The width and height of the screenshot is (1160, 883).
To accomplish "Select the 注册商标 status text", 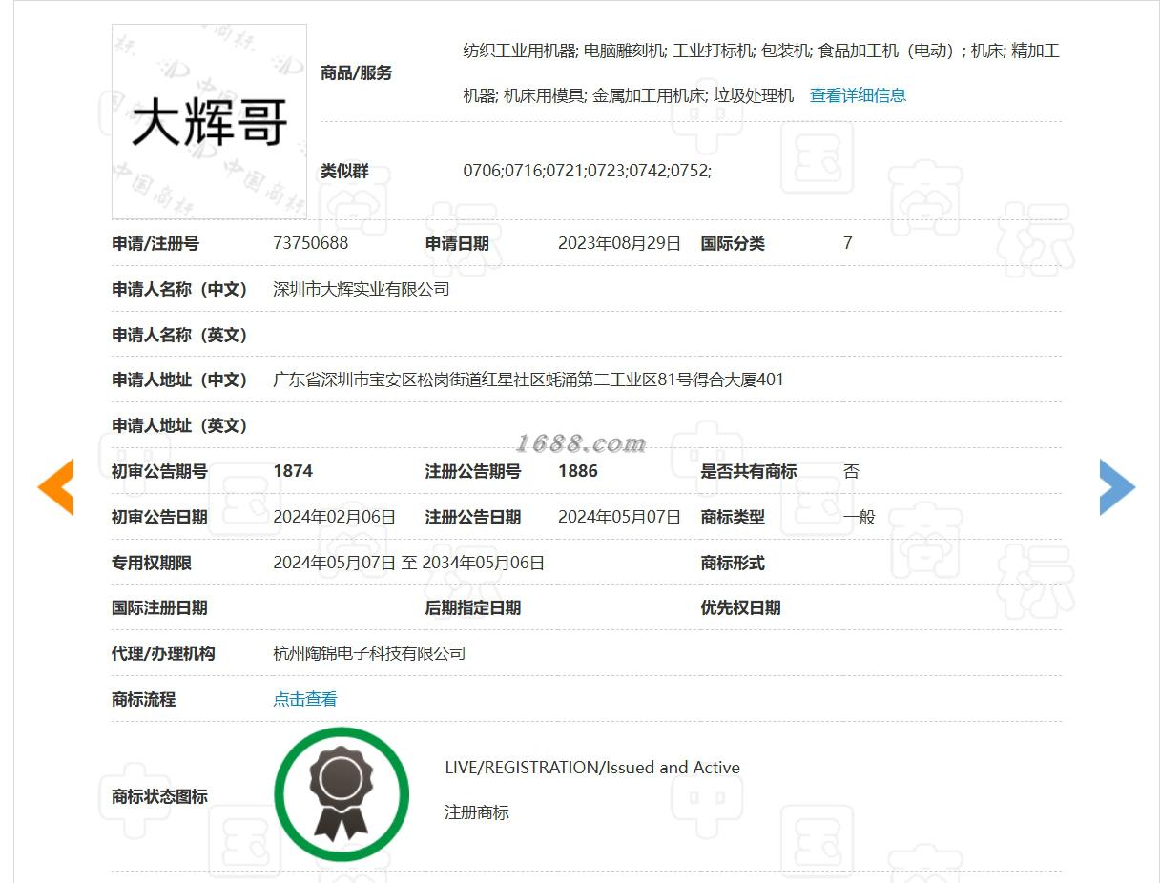I will [477, 812].
